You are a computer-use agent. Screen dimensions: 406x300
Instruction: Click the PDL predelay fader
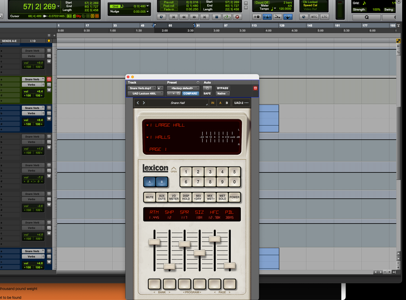tap(230, 266)
